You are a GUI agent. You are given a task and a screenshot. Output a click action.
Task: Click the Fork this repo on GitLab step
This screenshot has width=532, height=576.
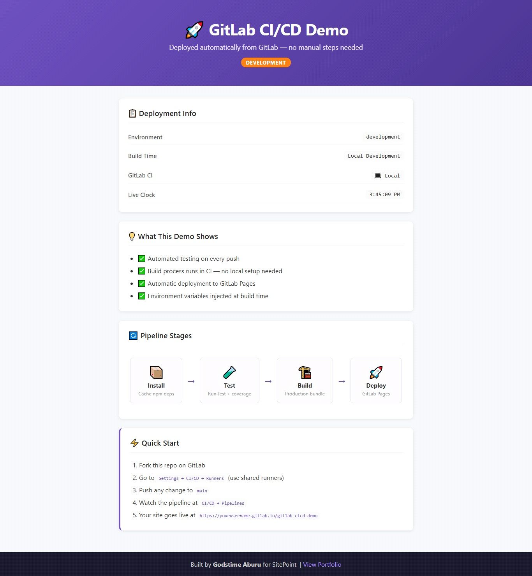pos(172,465)
